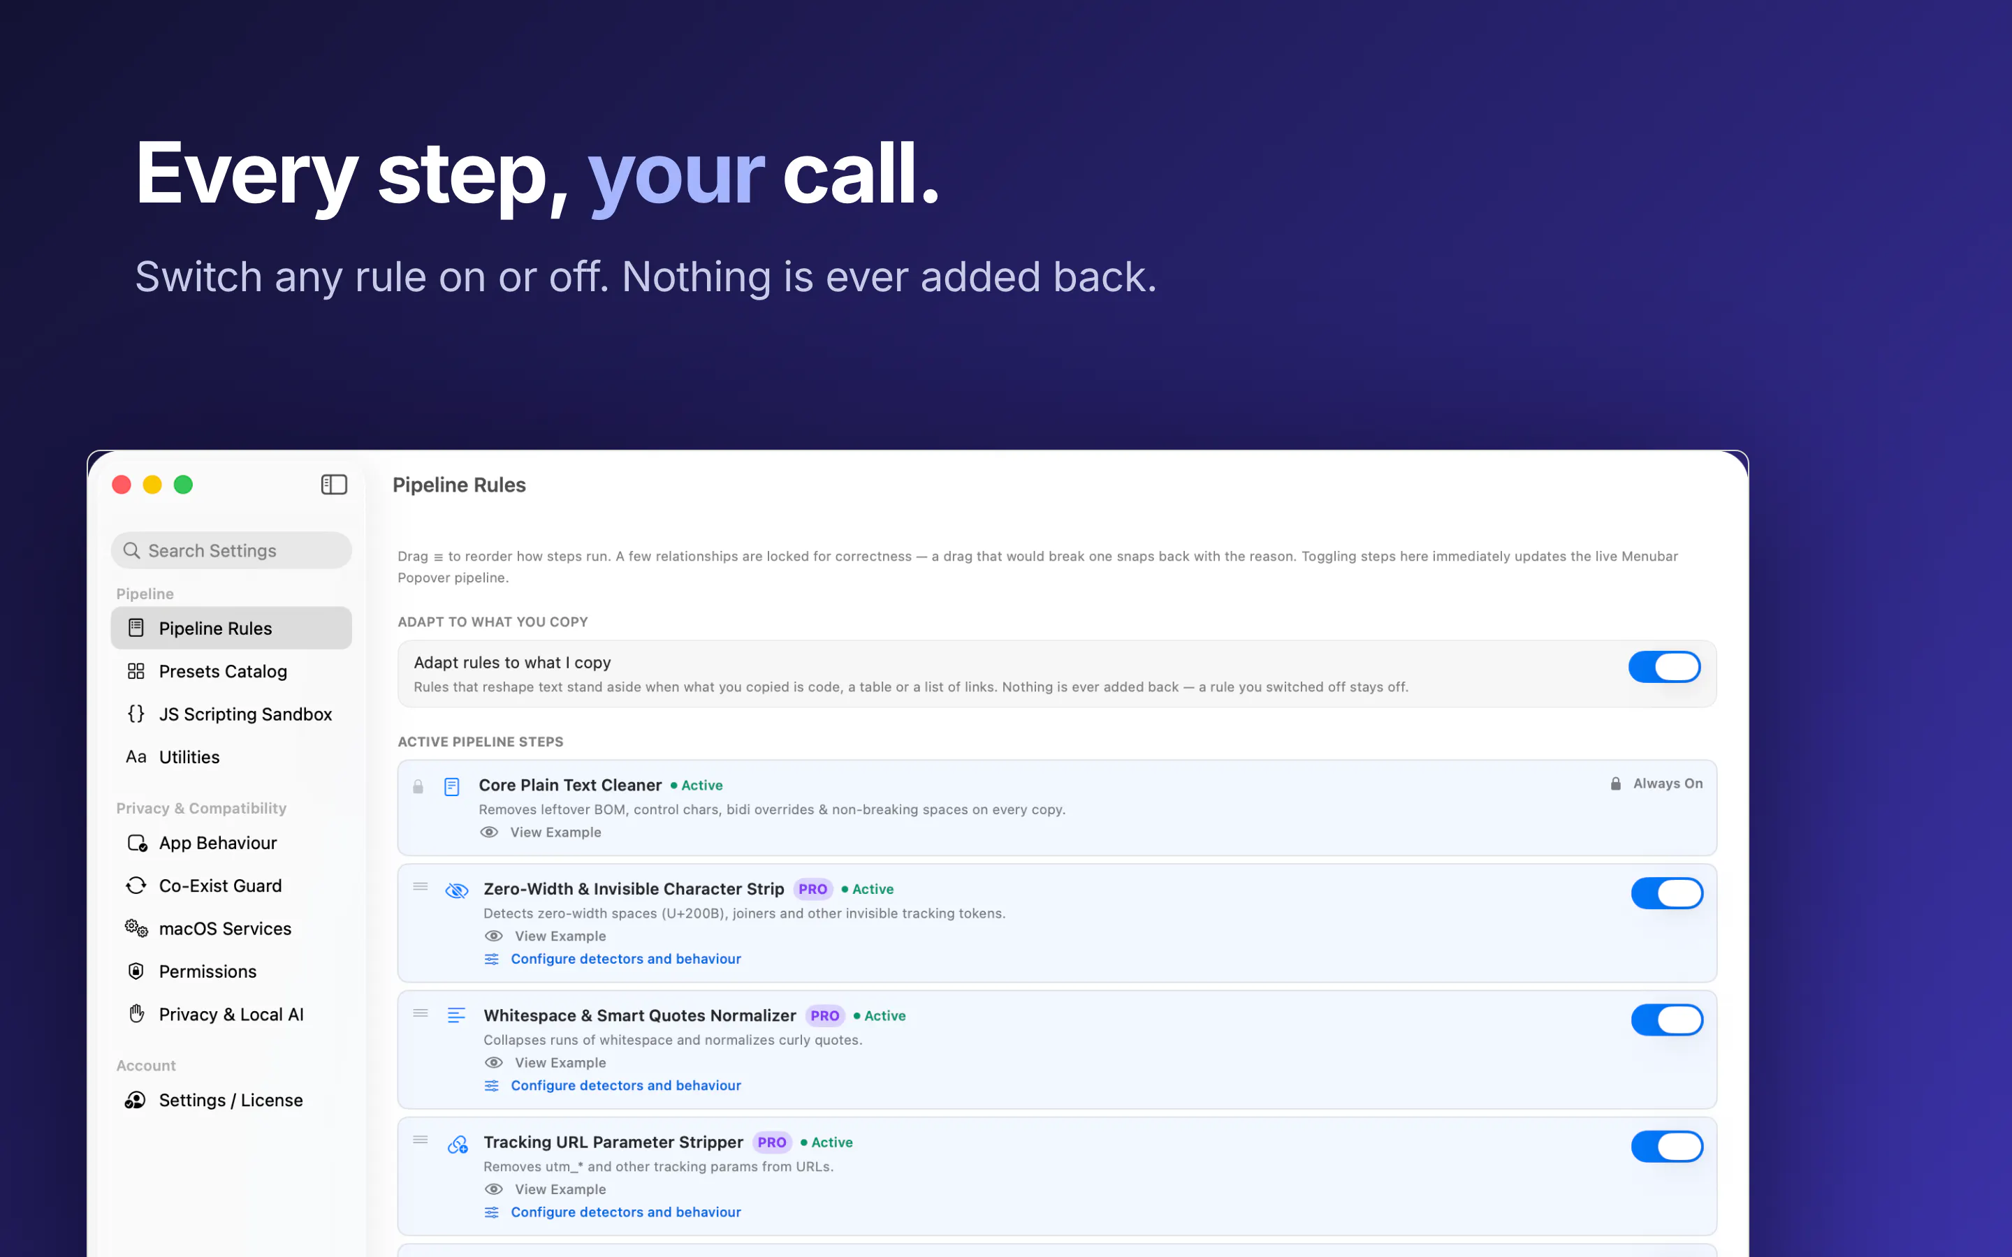
Task: Click the Presets Catalog grid icon
Action: (x=136, y=671)
